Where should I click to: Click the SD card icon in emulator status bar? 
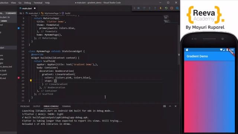click(187, 50)
